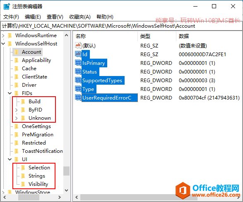Viewport: 243px width, 202px height.
Task: Click the folder icon beside Visibility
Action: pyautogui.click(x=23, y=184)
